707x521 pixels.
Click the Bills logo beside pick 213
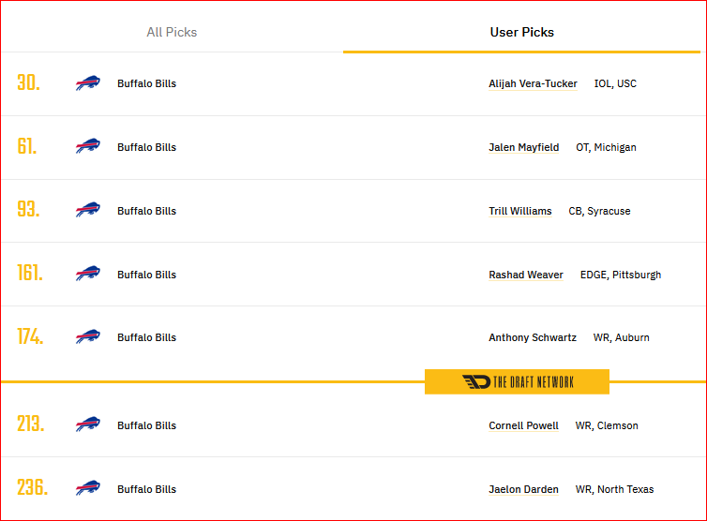pos(88,424)
